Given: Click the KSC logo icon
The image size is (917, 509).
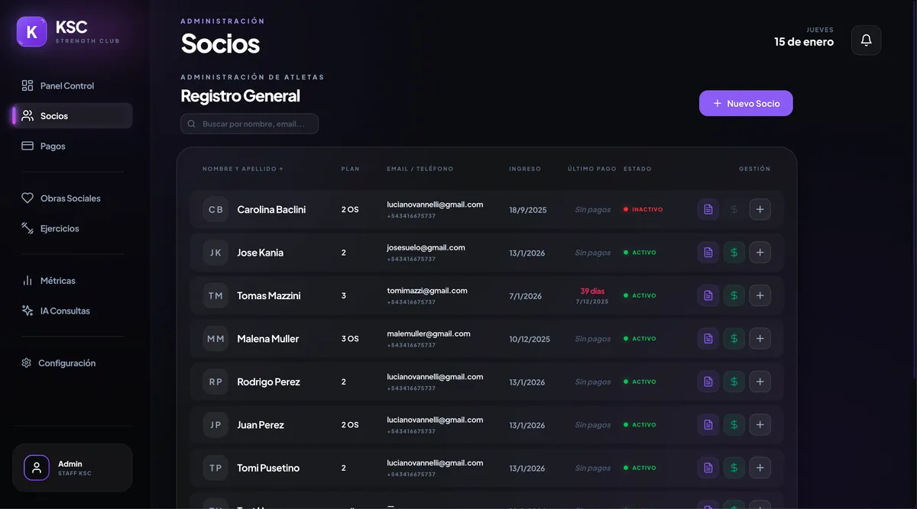Looking at the screenshot, I should 32,32.
